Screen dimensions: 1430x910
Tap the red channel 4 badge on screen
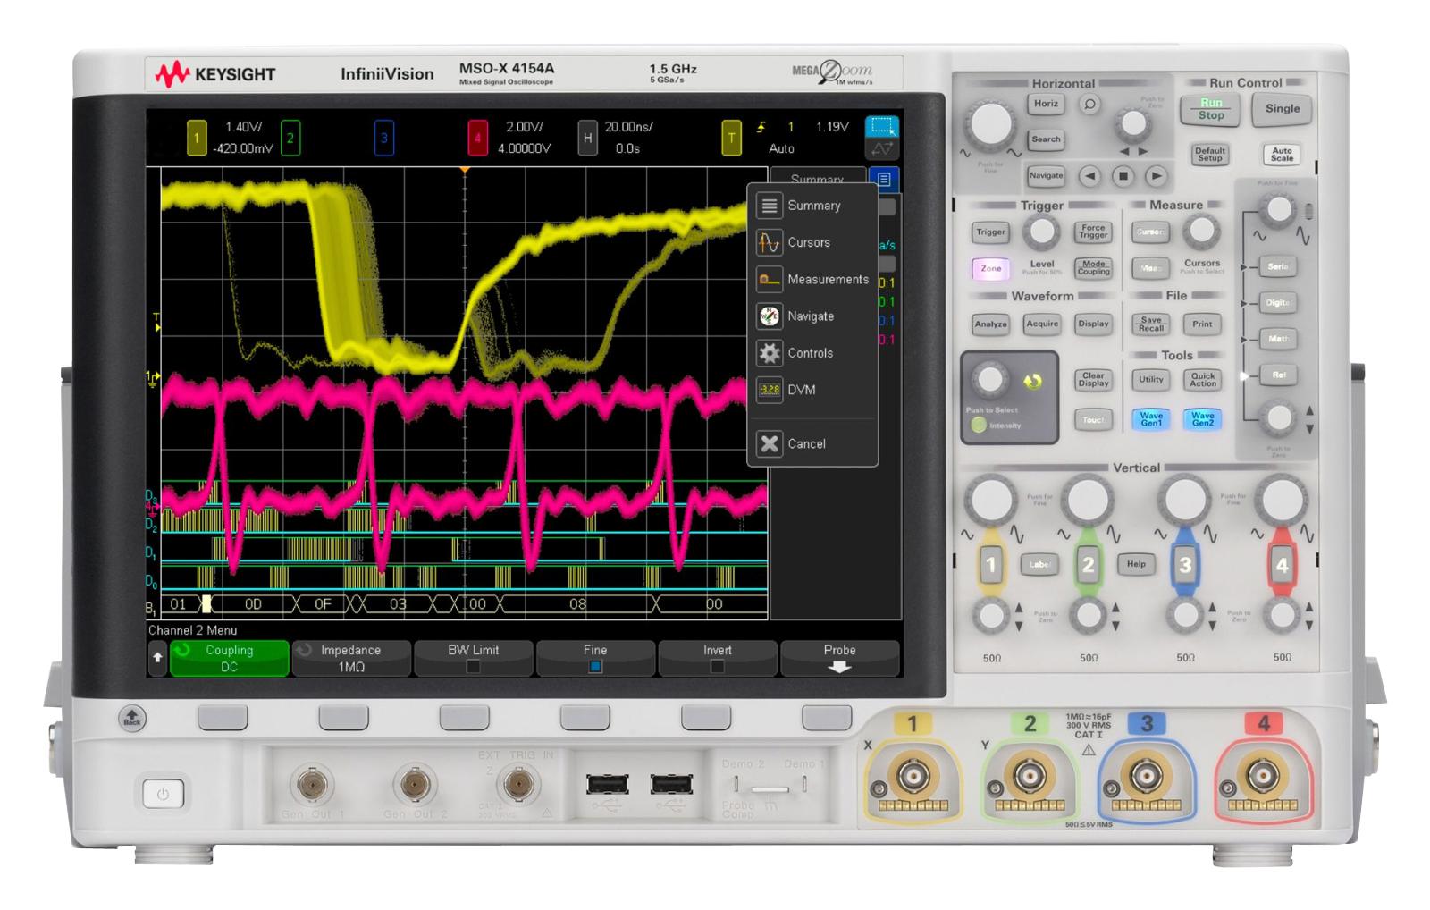(477, 138)
